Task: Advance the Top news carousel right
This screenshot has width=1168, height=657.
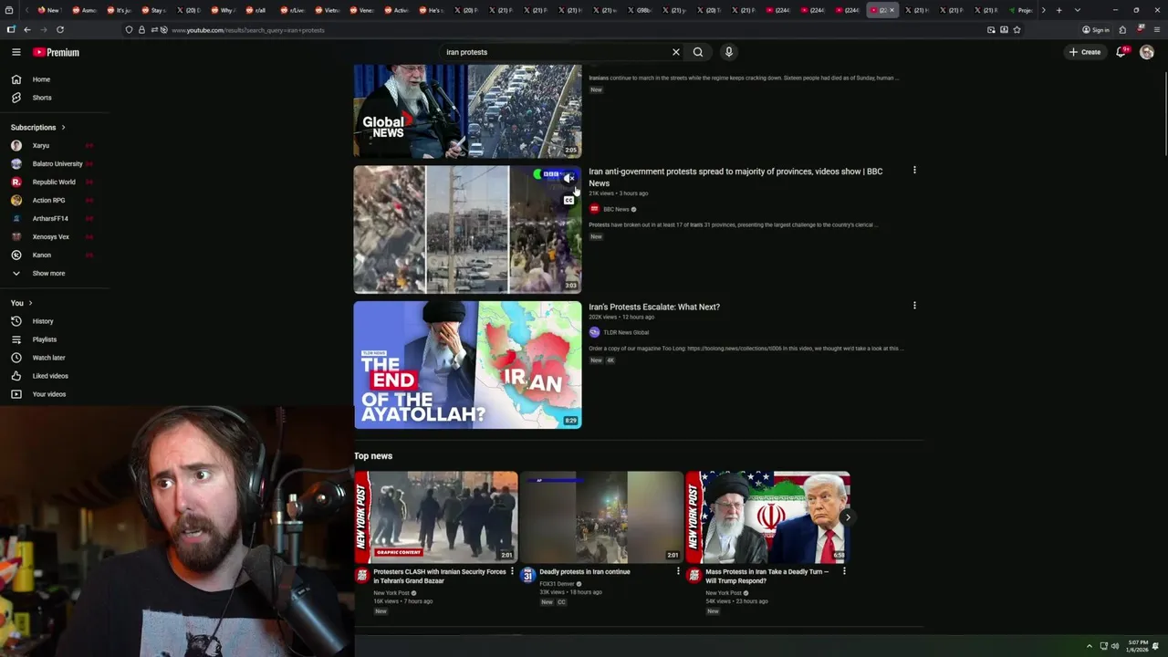Action: (847, 517)
